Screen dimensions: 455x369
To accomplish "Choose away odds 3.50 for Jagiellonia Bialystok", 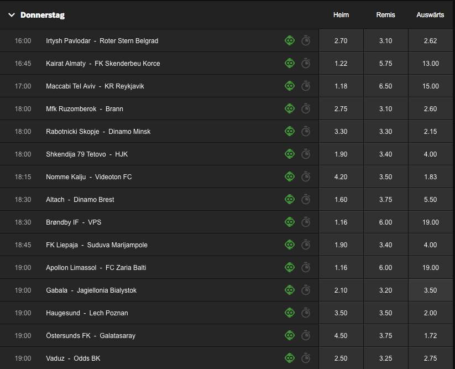I will (x=431, y=290).
